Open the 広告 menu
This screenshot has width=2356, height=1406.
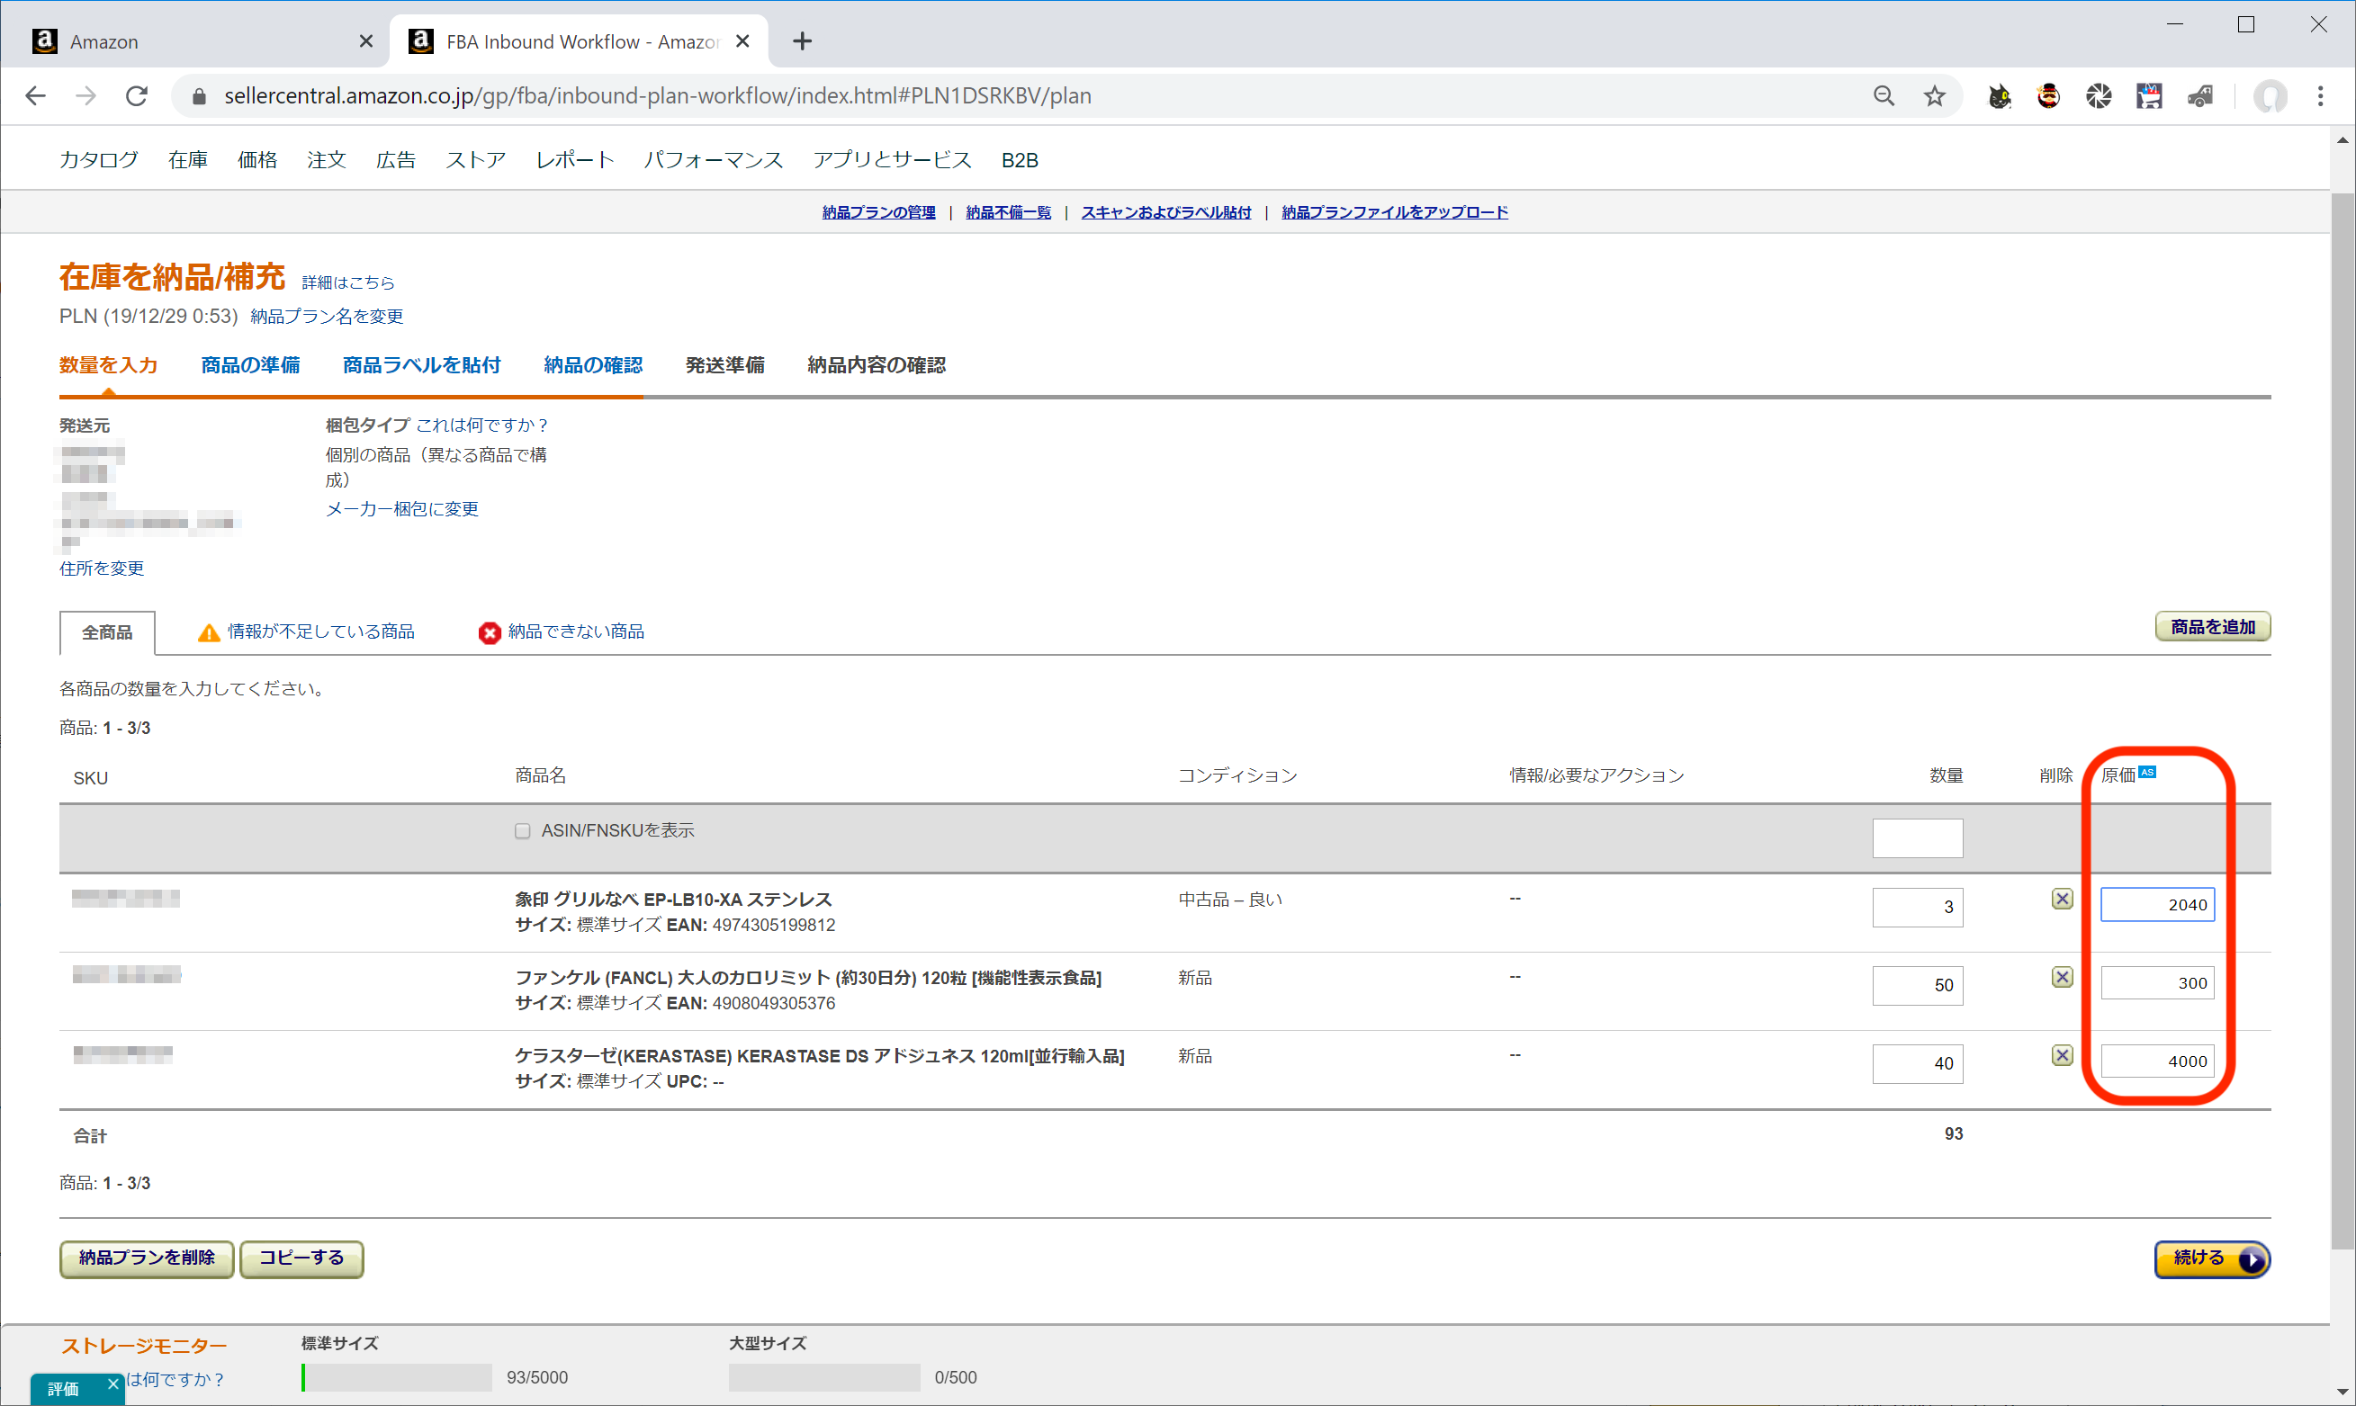click(x=395, y=159)
